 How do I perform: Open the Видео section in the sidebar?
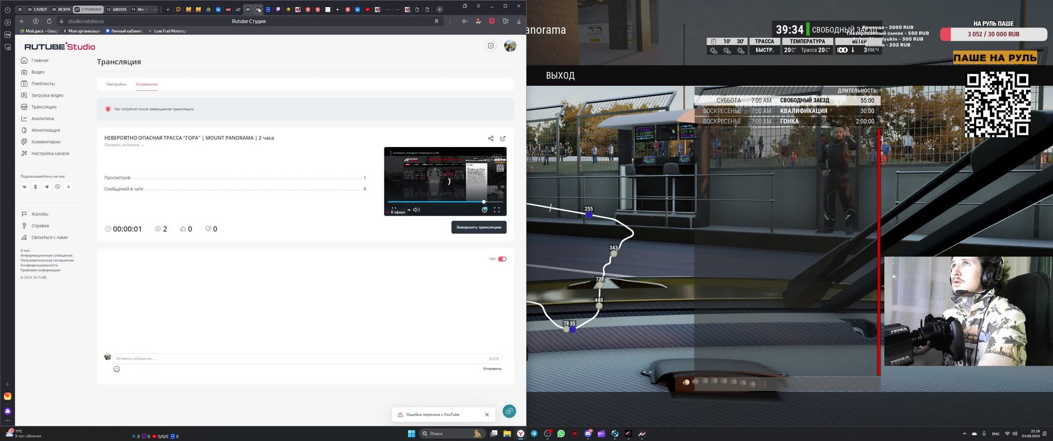tap(33, 72)
